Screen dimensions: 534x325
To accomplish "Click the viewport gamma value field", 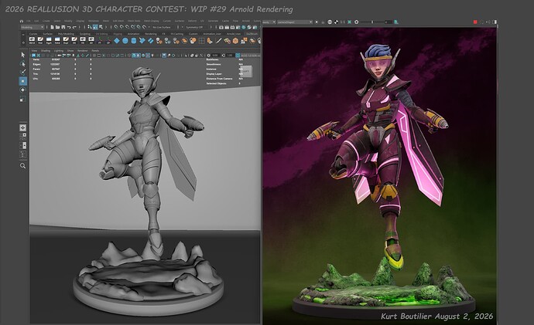I will [x=229, y=55].
